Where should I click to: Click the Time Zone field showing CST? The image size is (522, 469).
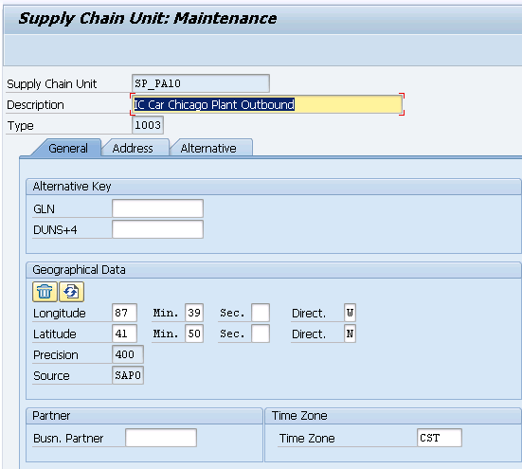[x=440, y=438]
